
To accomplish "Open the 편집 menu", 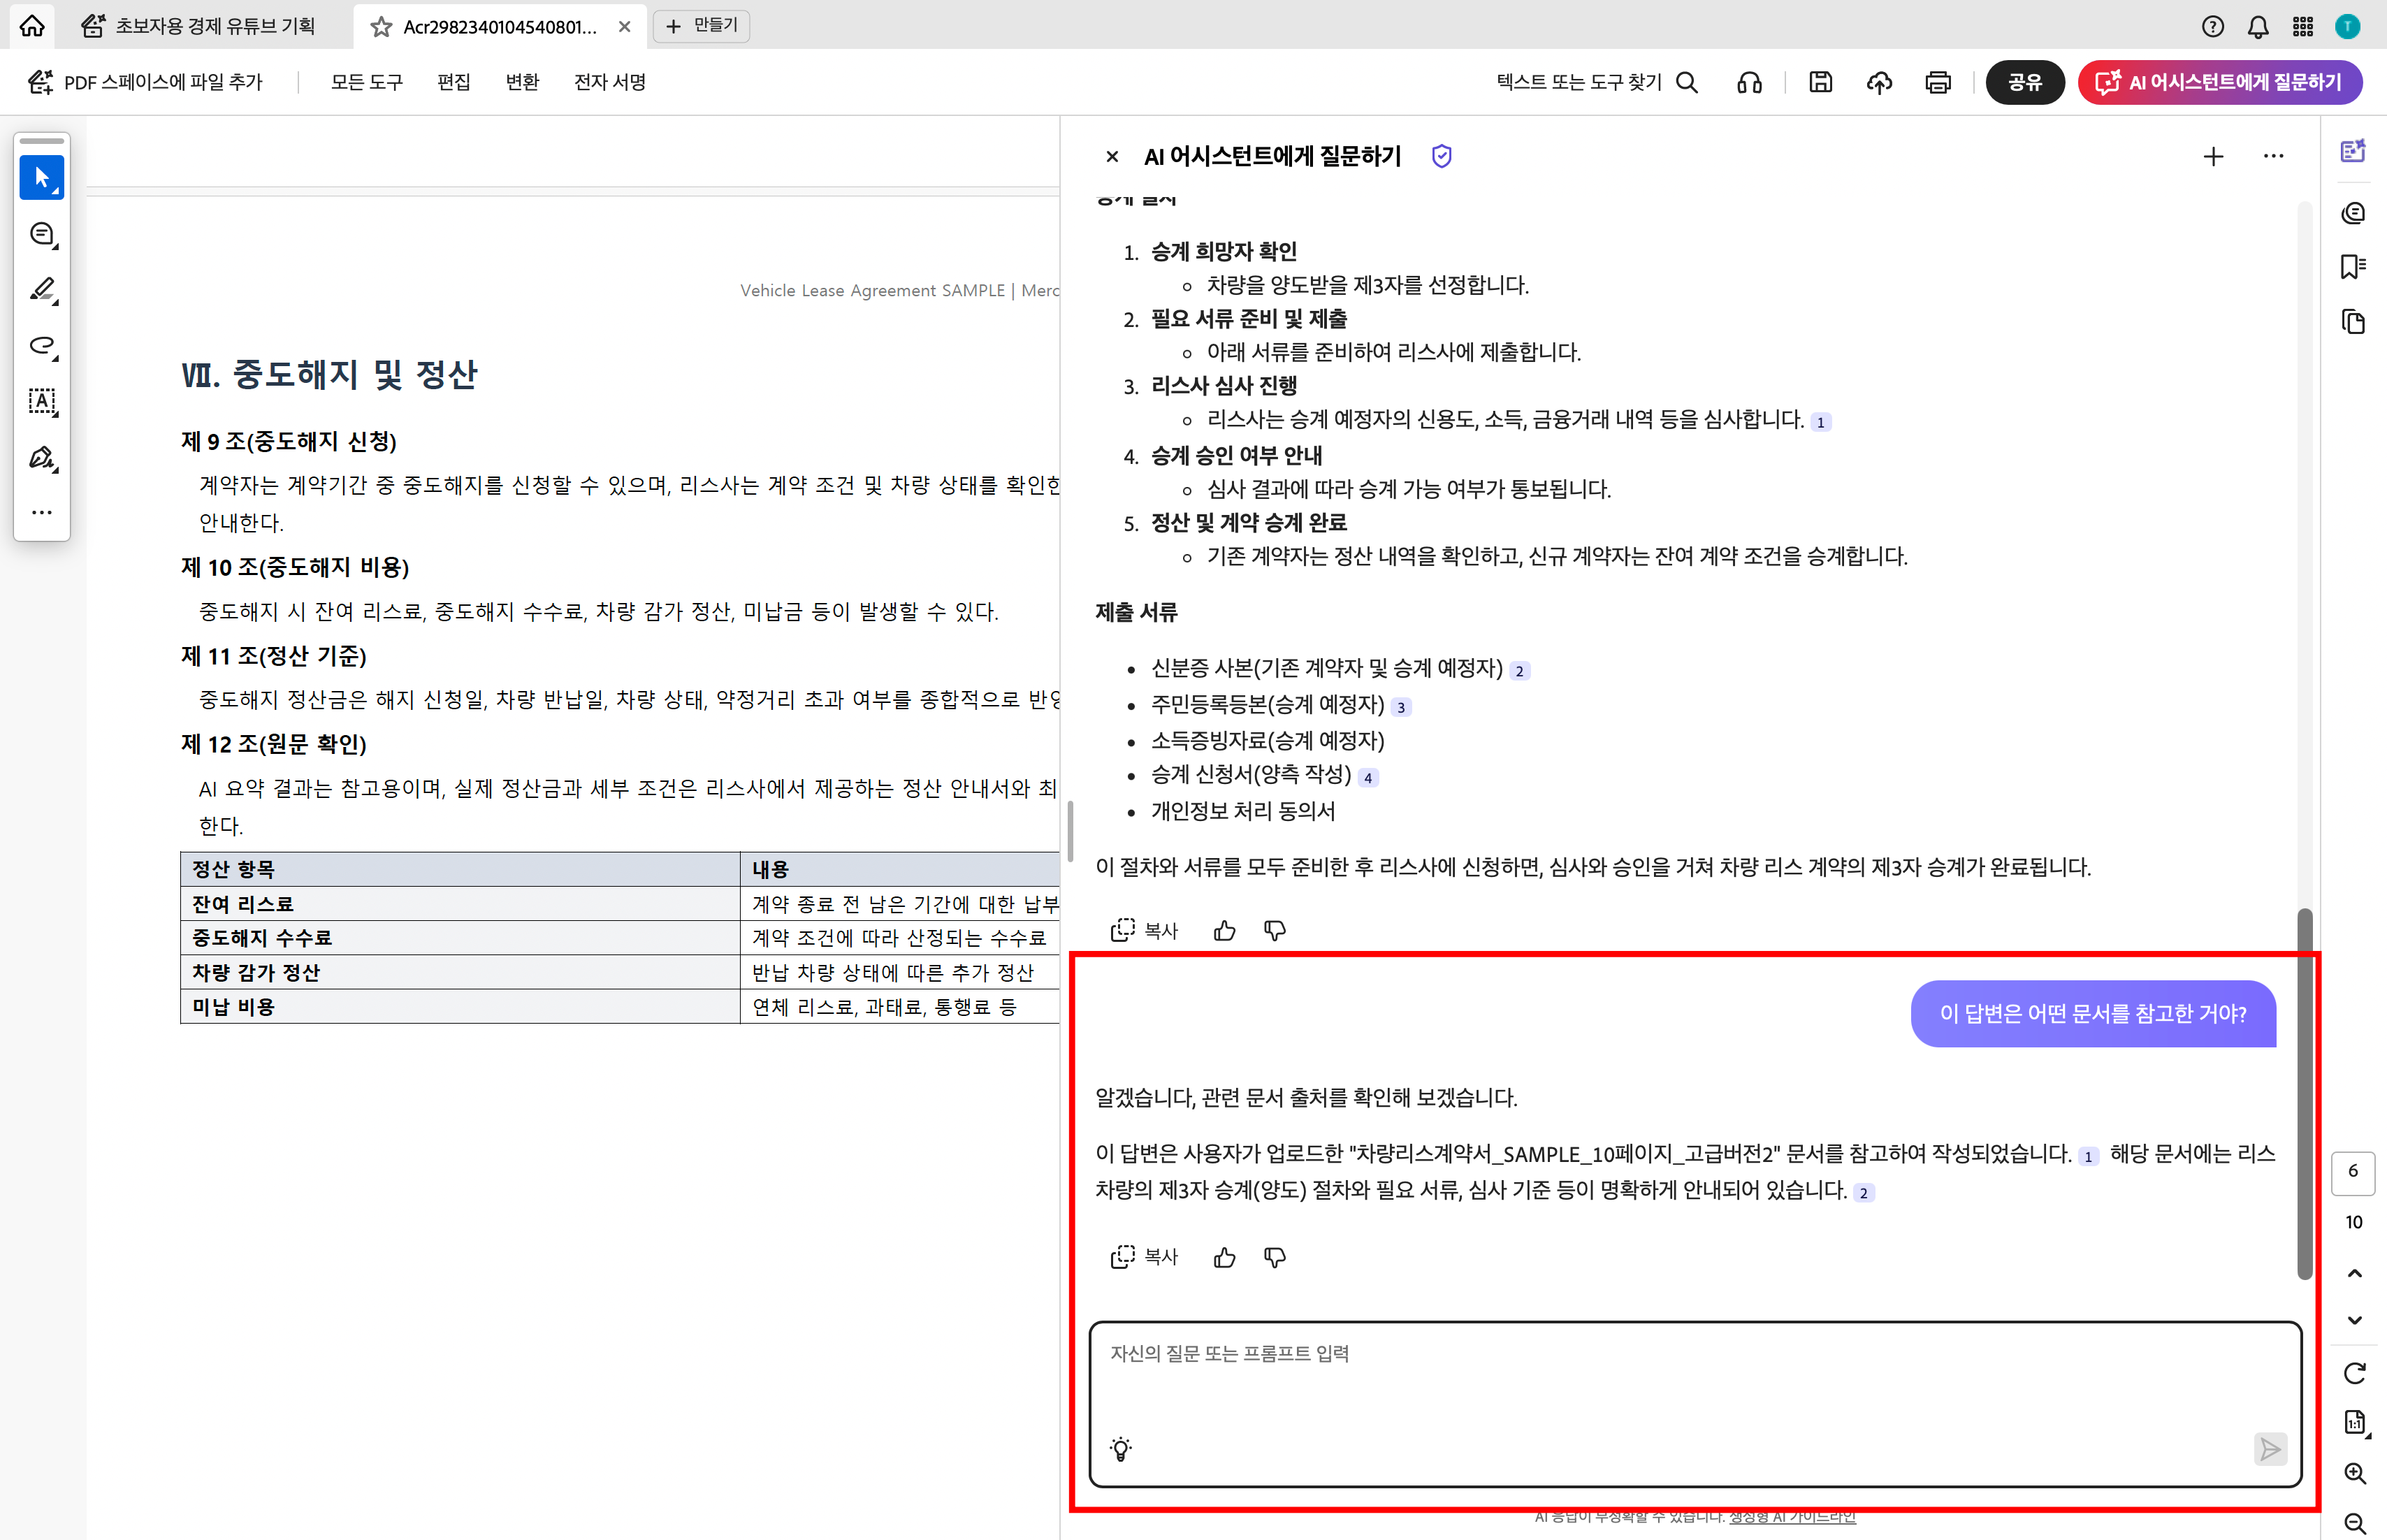I will tap(454, 82).
